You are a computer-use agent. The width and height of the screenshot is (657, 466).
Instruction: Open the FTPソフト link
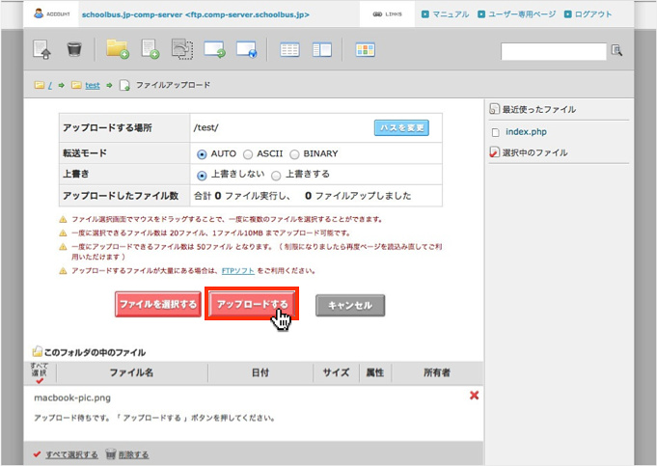coord(238,271)
